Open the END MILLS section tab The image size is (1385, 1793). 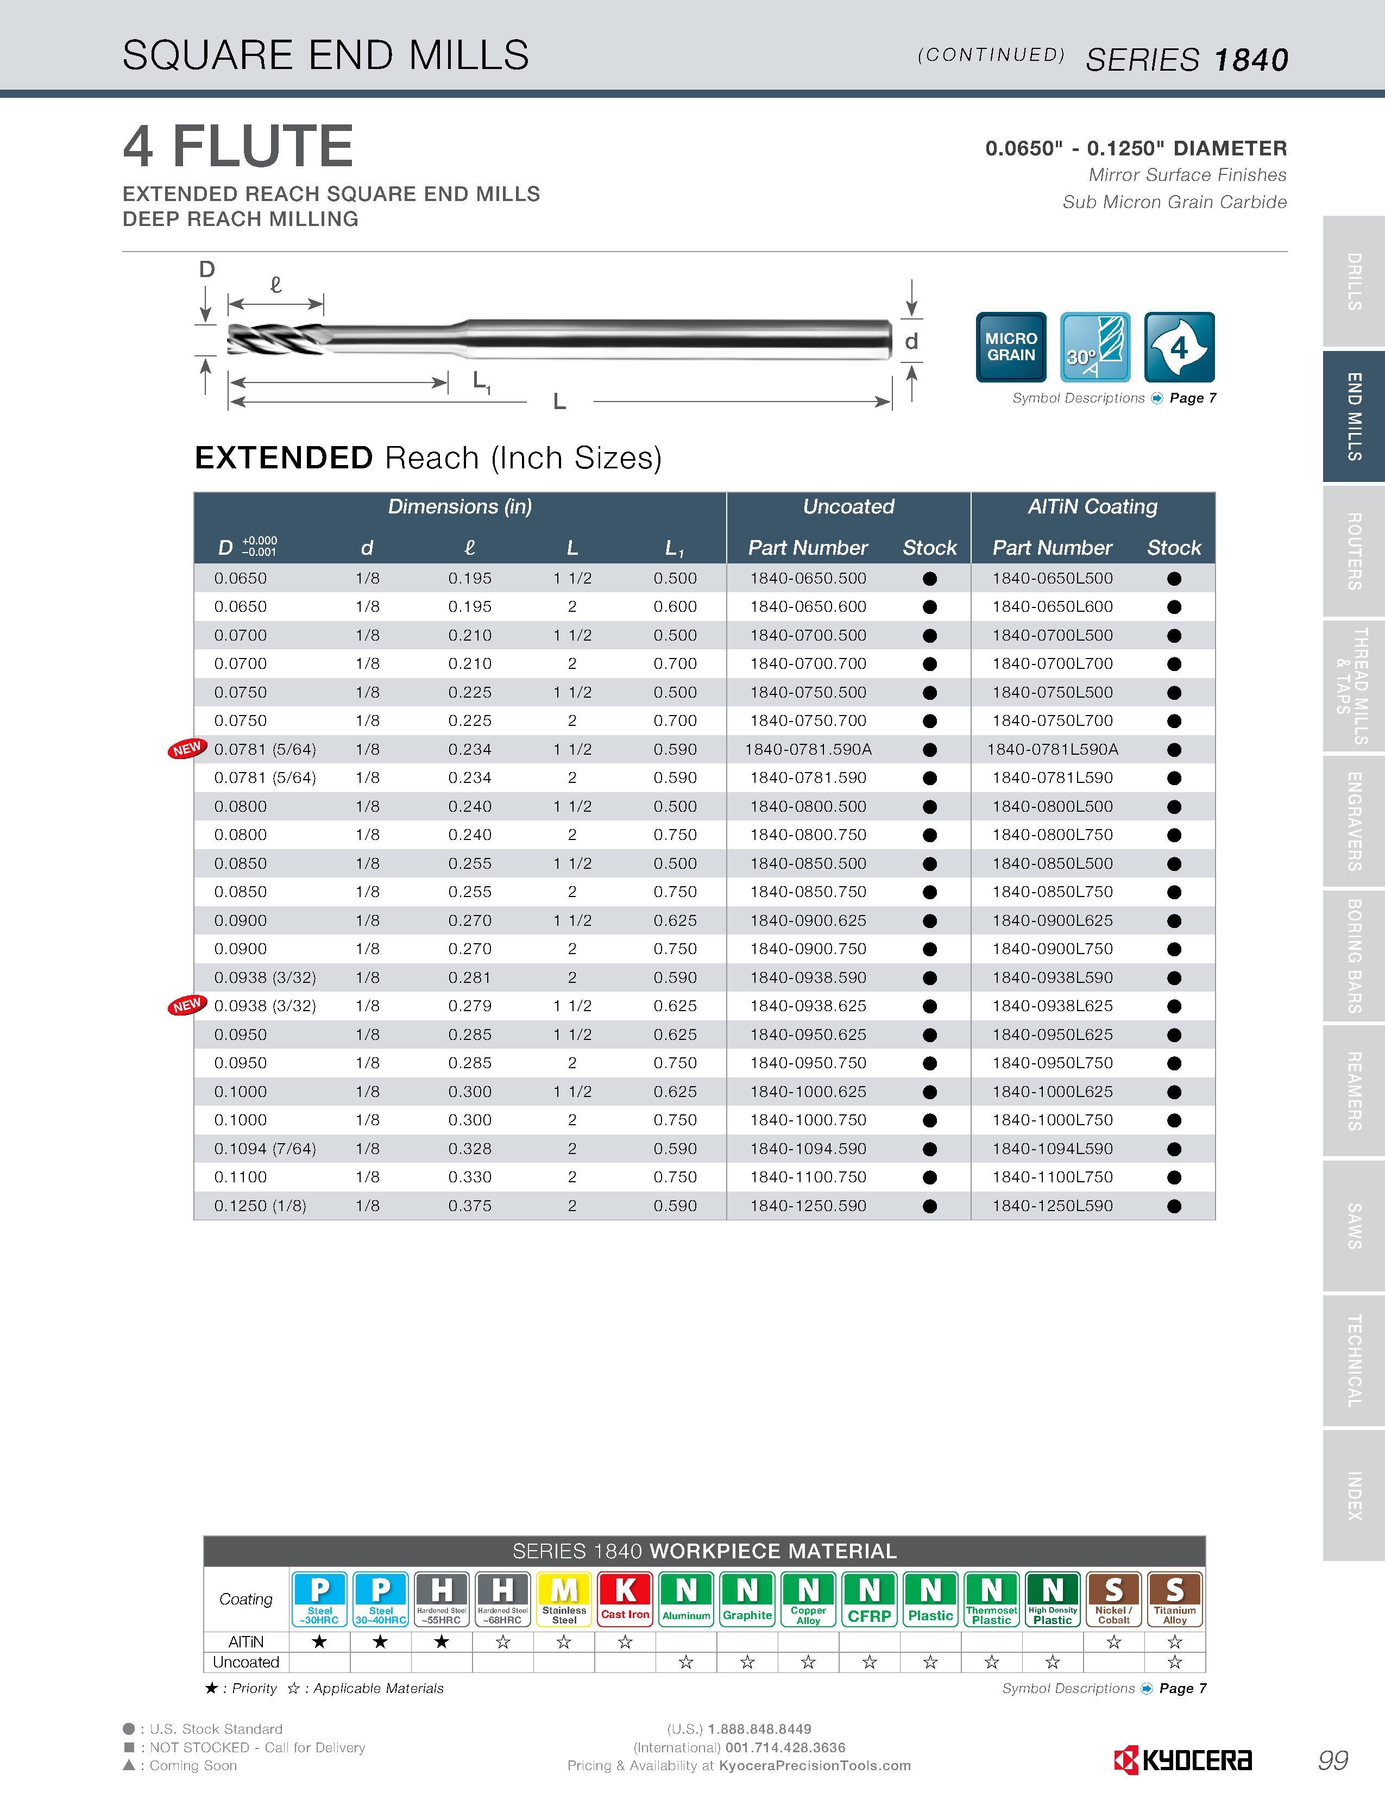1354,416
